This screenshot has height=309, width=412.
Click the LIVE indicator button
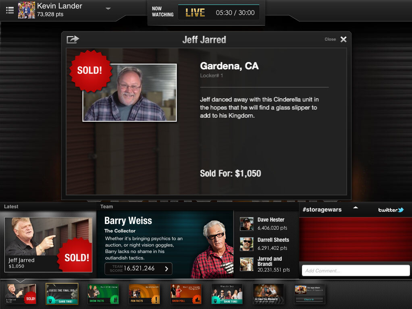tap(195, 13)
